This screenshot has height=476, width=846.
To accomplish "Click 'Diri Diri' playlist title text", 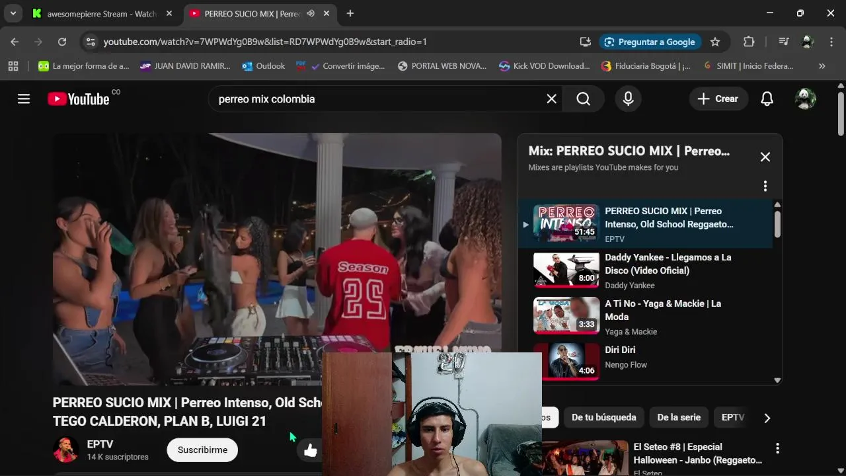I will 620,350.
